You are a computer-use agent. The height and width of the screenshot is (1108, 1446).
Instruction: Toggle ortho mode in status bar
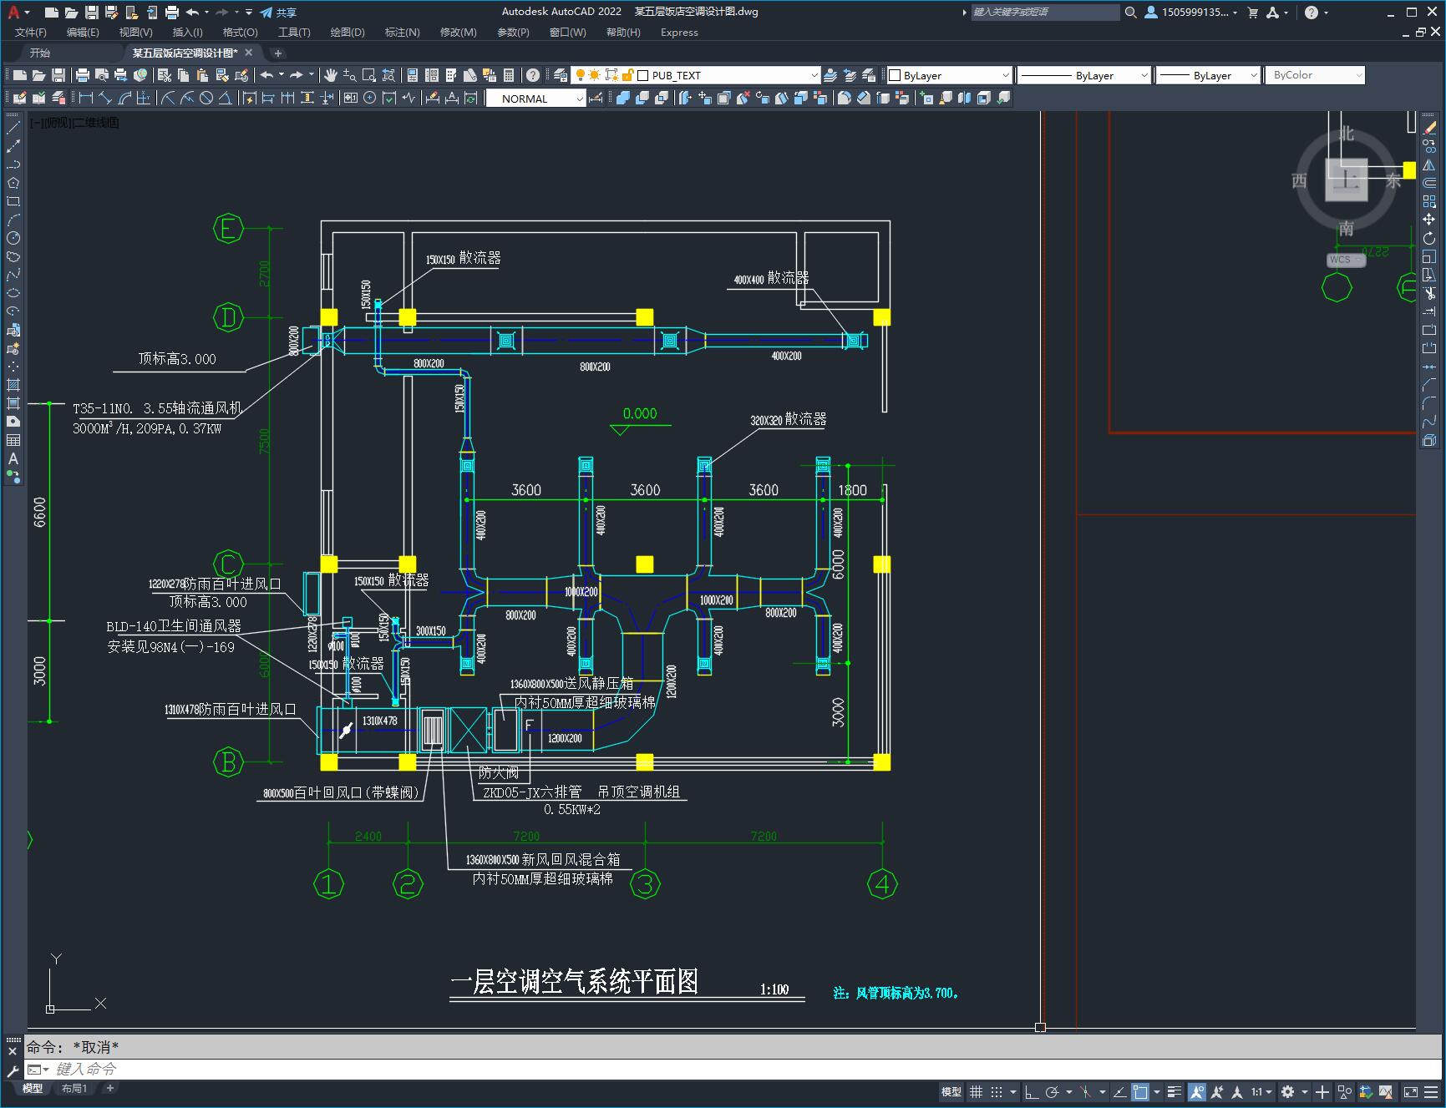pyautogui.click(x=1032, y=1091)
